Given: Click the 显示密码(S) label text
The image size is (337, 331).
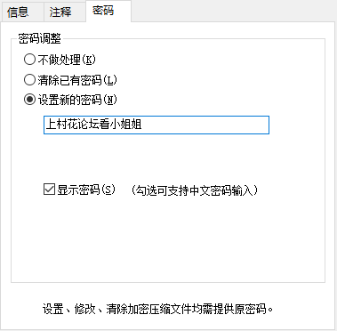Looking at the screenshot, I should coord(86,190).
